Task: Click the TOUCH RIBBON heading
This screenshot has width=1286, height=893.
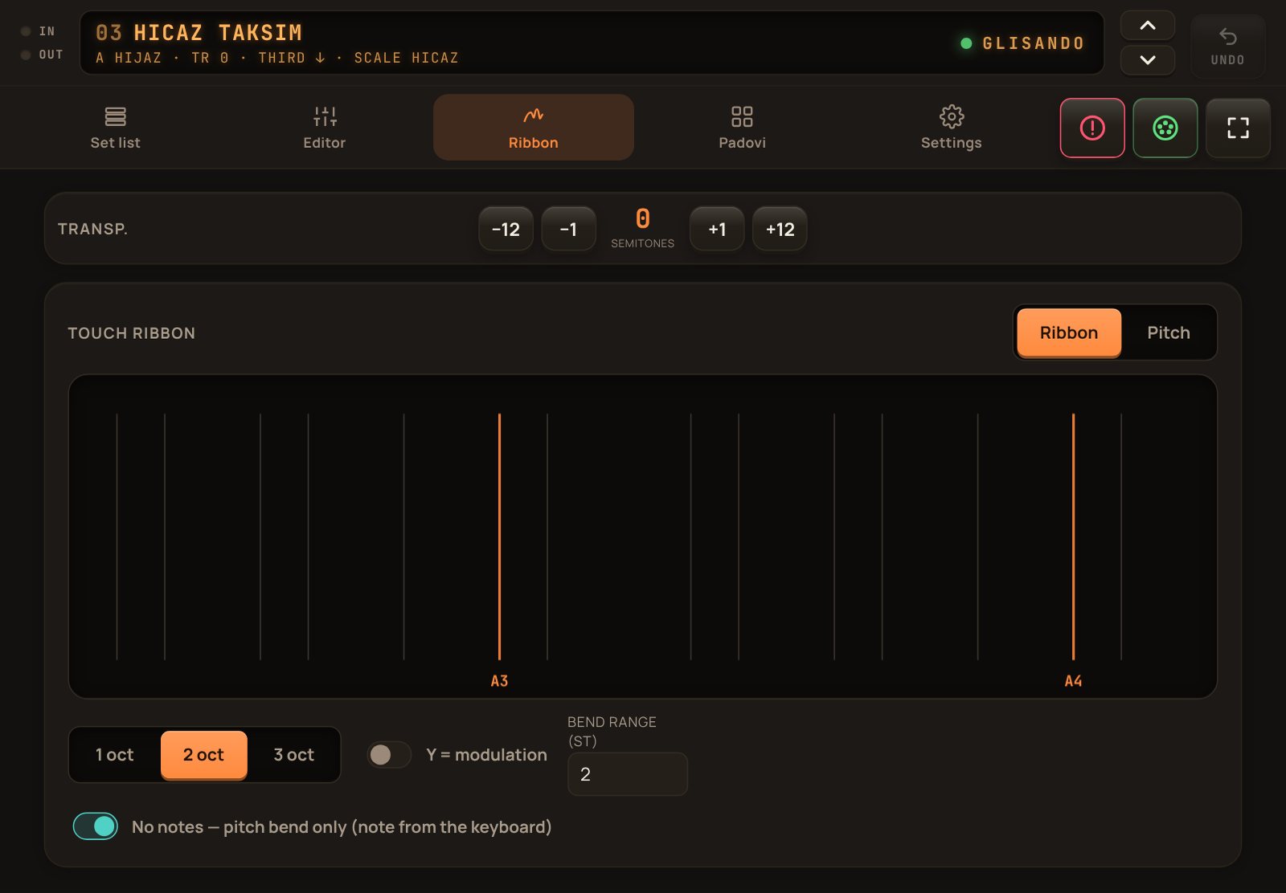Action: pyautogui.click(x=131, y=333)
